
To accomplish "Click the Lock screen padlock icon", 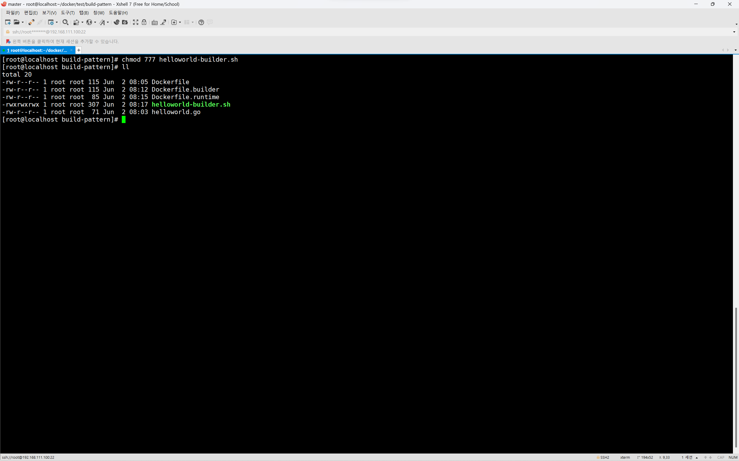I will pyautogui.click(x=144, y=22).
